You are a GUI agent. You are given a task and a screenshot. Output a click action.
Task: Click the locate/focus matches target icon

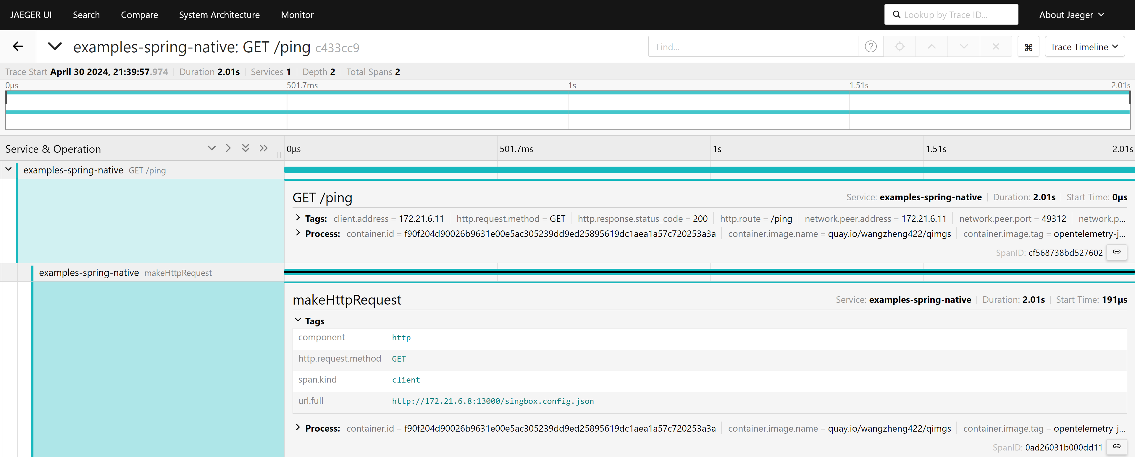[899, 47]
